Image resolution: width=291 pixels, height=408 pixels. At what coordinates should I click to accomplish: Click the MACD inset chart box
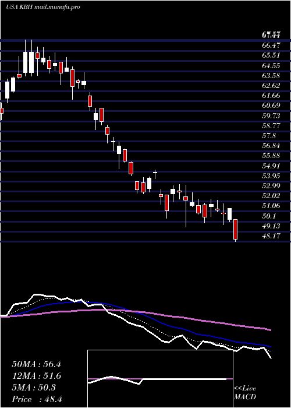point(160,379)
